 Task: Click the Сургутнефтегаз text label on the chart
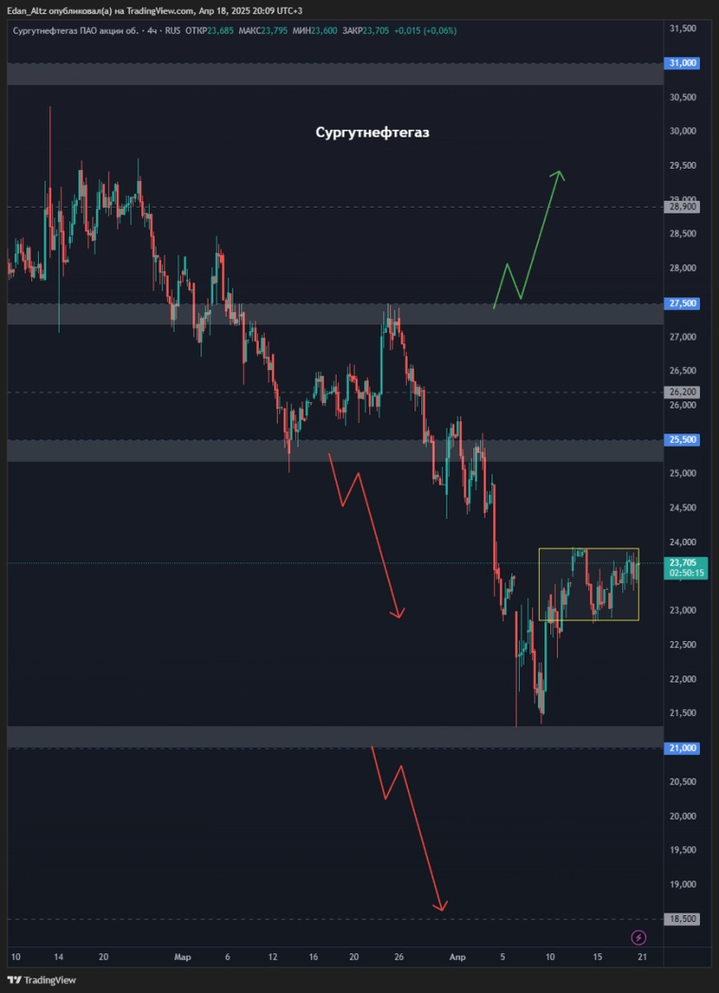[372, 133]
